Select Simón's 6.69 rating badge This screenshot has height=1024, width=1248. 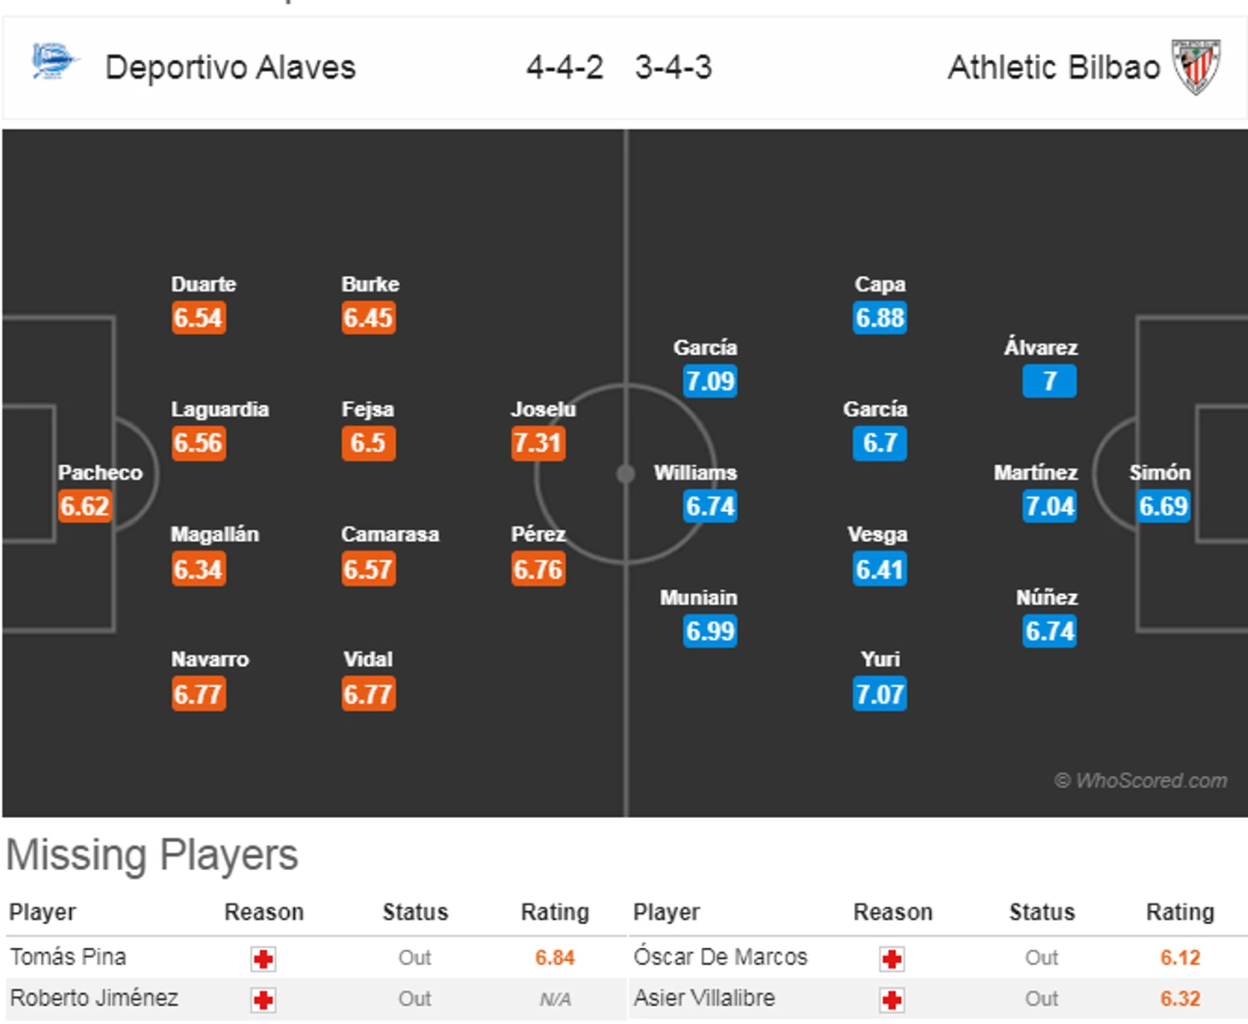1163,506
